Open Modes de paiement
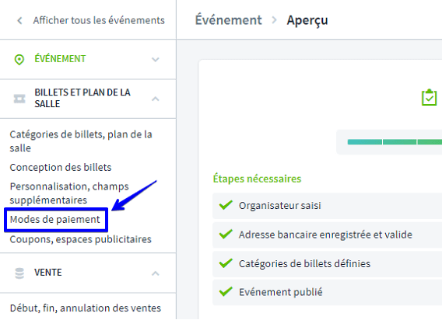The width and height of the screenshot is (442, 320). click(55, 220)
